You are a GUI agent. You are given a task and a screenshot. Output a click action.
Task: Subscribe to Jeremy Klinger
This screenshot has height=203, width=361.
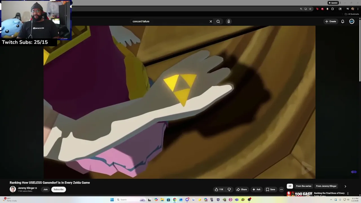coord(59,189)
